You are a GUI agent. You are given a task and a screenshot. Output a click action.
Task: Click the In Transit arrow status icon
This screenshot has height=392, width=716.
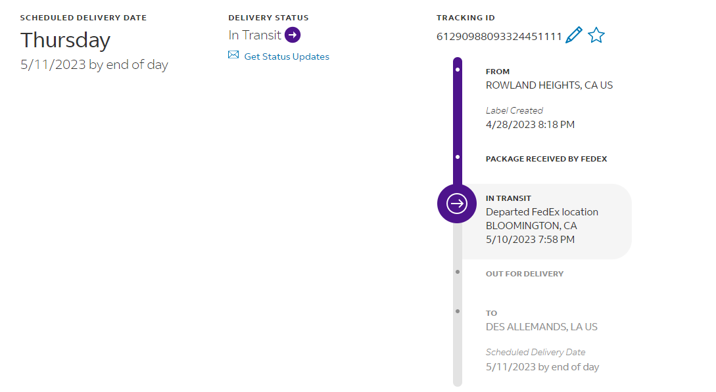pos(293,35)
